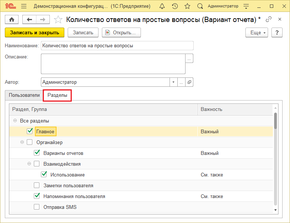Select Заметки пользователя label
Image resolution: width=290 pixels, height=223 pixels.
pos(68,186)
